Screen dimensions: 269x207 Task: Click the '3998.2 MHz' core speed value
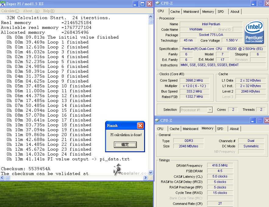tap(194, 80)
